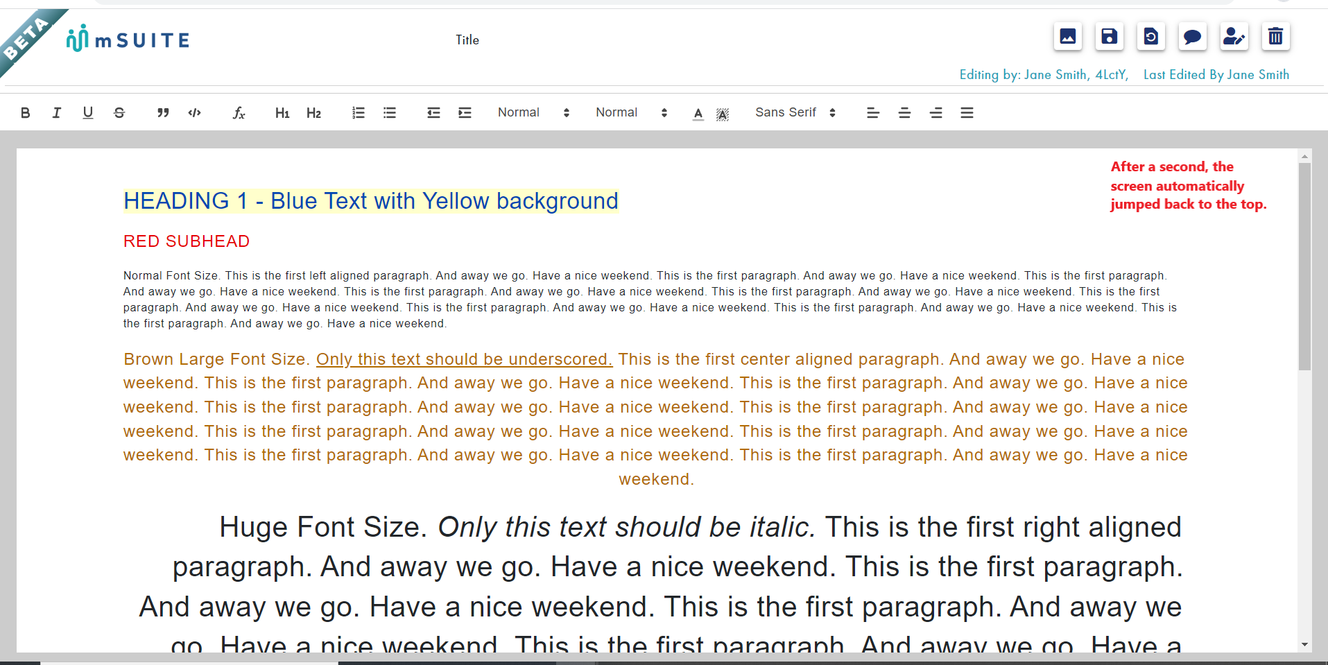Image resolution: width=1328 pixels, height=665 pixels.
Task: Insert a formula with the fx icon
Action: 239,112
